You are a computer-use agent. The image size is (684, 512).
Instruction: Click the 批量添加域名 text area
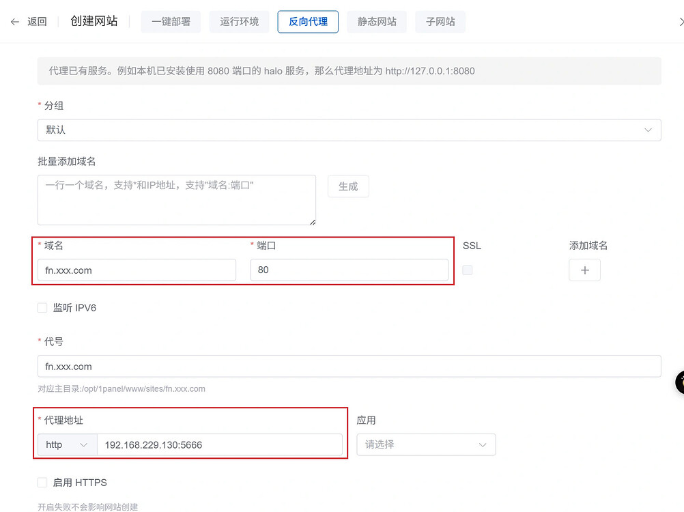pyautogui.click(x=177, y=200)
